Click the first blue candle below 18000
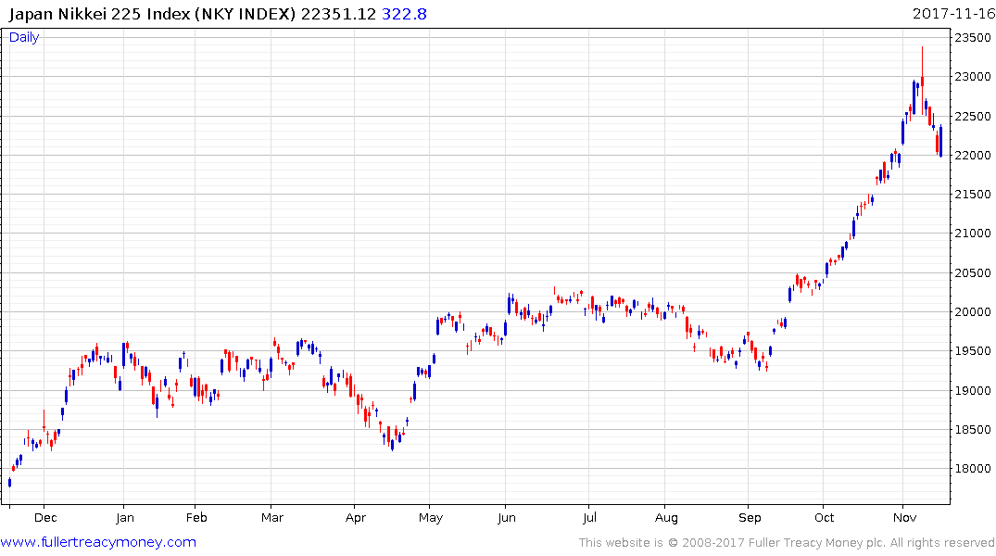 9,482
